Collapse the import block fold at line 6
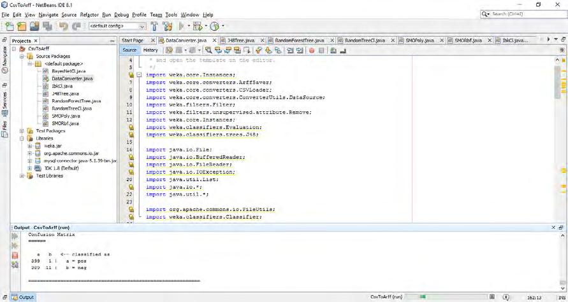Image resolution: width=568 pixels, height=302 pixels. [139, 75]
